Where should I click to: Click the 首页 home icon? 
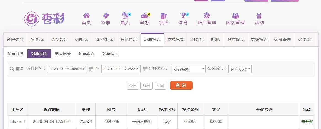click(86, 16)
